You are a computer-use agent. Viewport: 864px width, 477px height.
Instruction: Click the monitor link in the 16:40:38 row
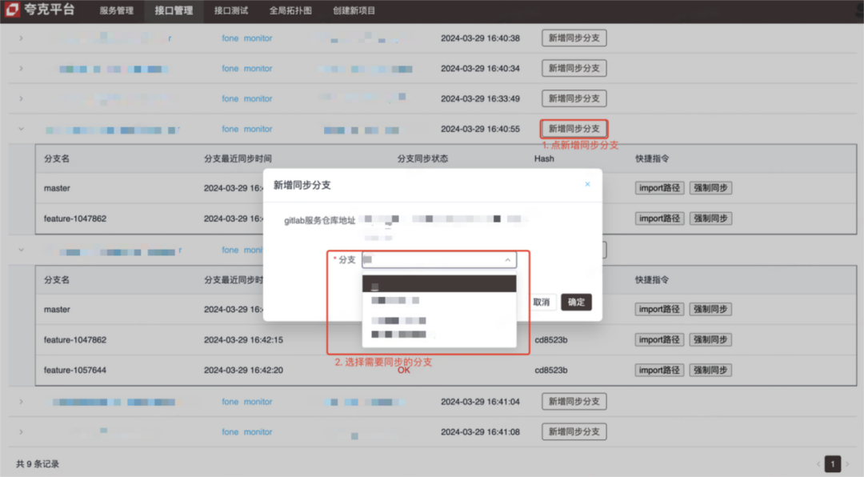click(258, 38)
